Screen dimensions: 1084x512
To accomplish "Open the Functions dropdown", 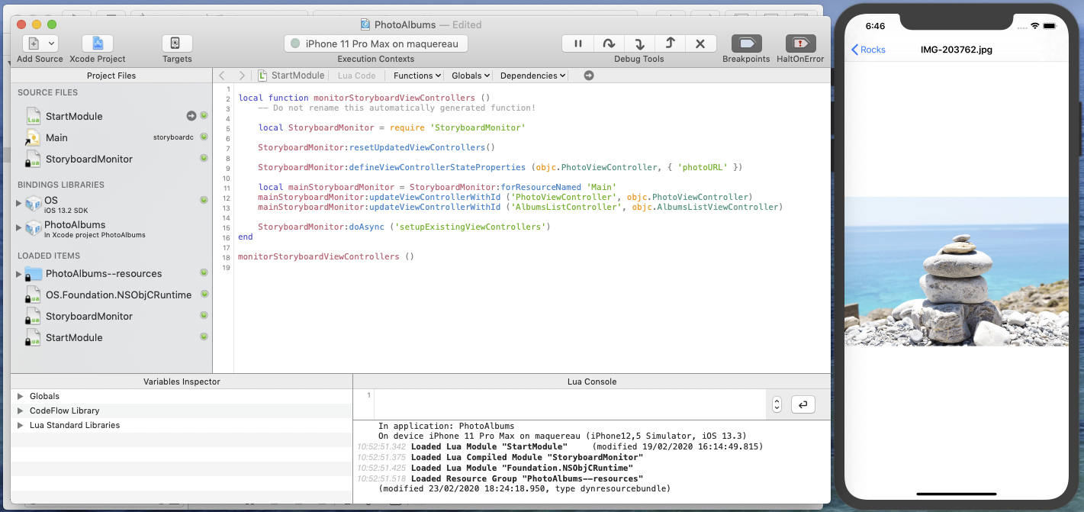I will (417, 76).
